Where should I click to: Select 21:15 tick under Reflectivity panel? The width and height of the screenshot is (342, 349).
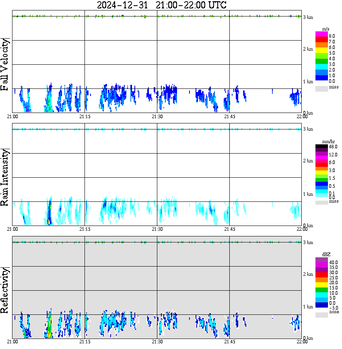tap(85, 342)
